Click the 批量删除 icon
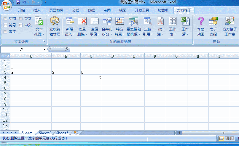This screenshot has width=239, height=146. coord(82,22)
